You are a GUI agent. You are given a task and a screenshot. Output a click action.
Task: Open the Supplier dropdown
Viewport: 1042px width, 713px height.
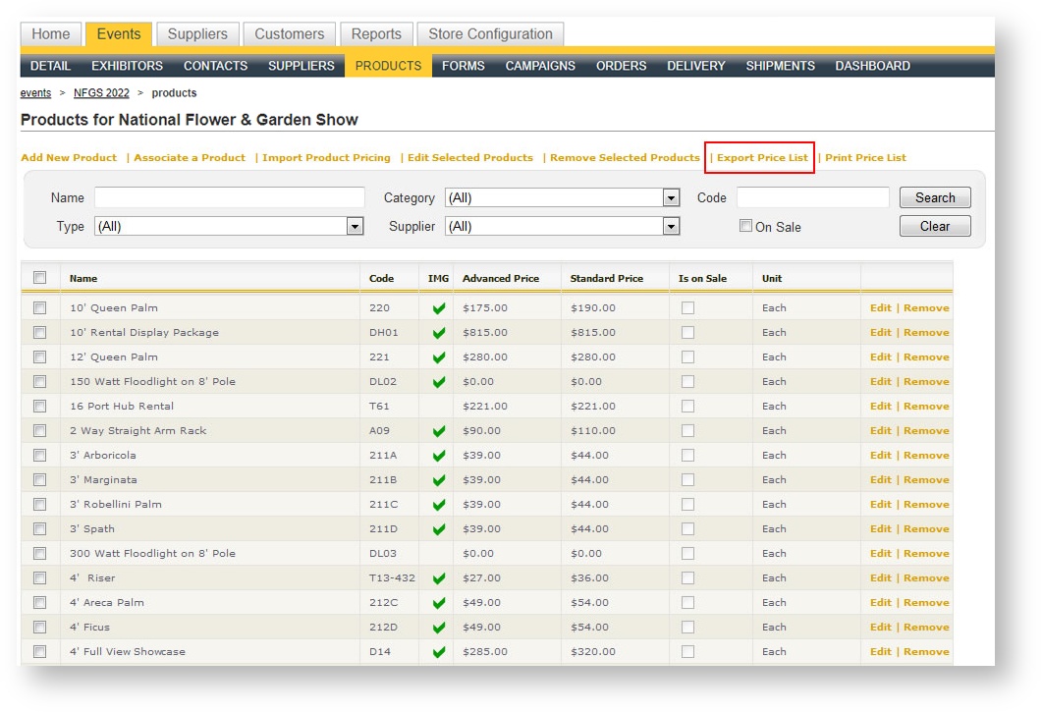[672, 226]
